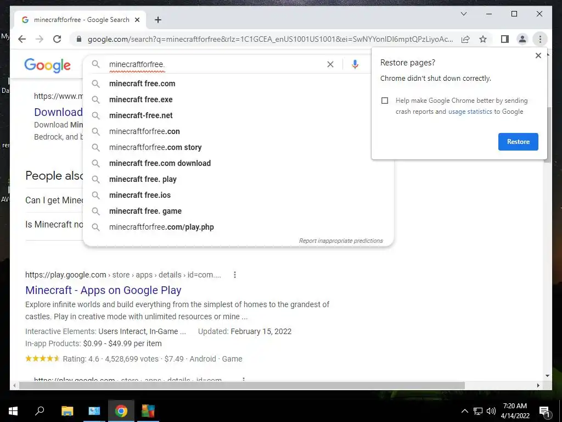Show hidden tray icons chevron
The width and height of the screenshot is (562, 422).
click(464, 411)
